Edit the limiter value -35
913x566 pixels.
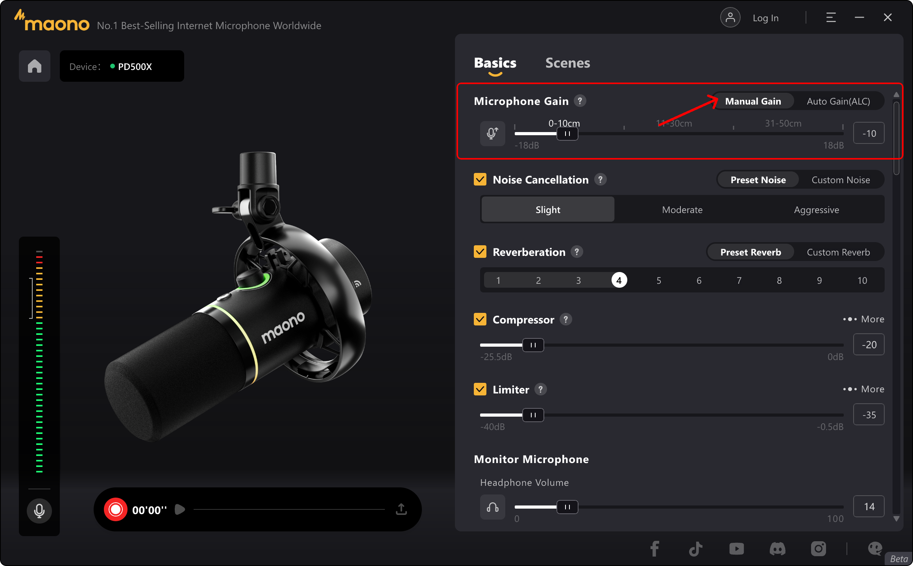tap(869, 415)
